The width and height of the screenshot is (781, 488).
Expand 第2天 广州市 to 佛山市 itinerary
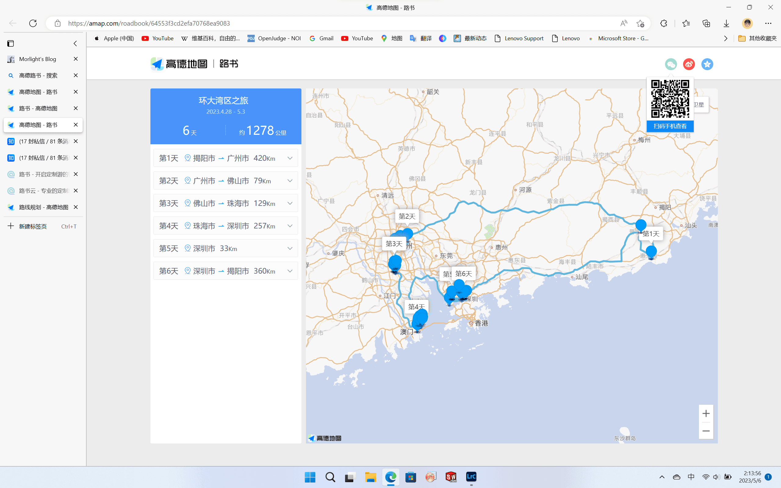[x=225, y=181]
